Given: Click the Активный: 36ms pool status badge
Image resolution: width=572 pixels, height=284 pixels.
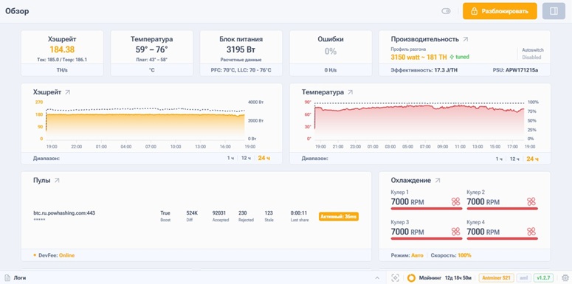Looking at the screenshot, I should pos(339,217).
